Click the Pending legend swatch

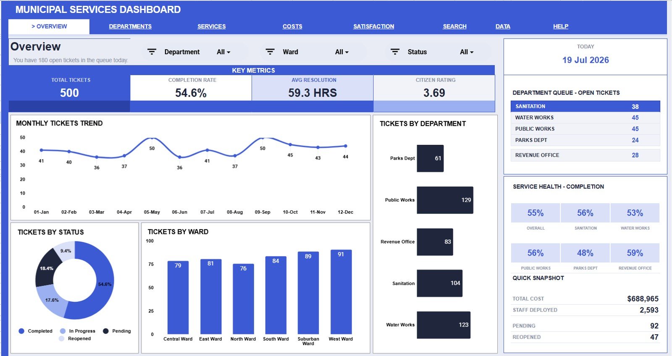point(106,331)
